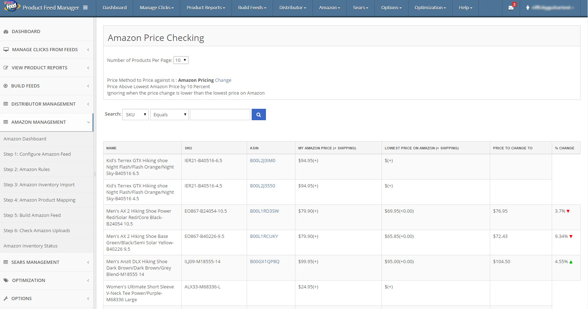Viewport: 588px width, 309px height.
Task: Click the Build Feeds circle icon
Action: 6,86
